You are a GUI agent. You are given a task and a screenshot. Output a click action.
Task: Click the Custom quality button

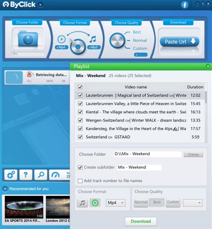pyautogui.click(x=173, y=202)
